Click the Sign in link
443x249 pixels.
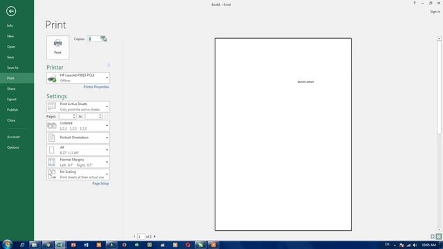(x=435, y=12)
